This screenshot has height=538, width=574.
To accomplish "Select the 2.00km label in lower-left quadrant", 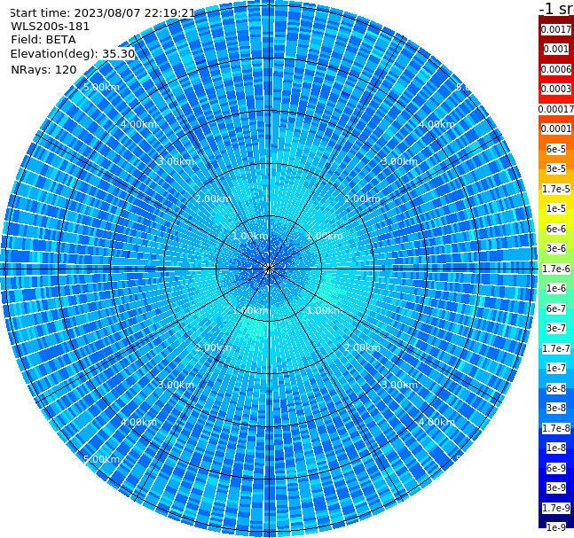I will pos(214,347).
